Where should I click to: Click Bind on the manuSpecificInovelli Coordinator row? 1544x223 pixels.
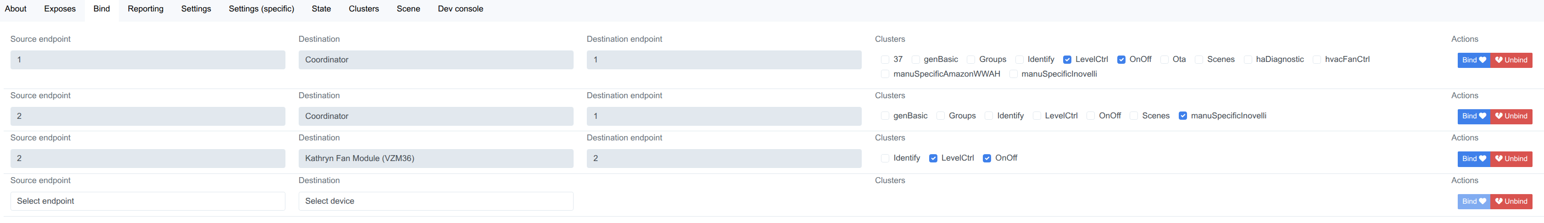[x=1473, y=116]
